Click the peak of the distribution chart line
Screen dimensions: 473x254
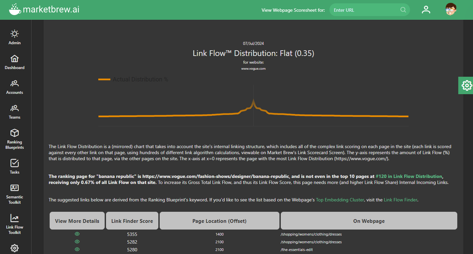(253, 100)
